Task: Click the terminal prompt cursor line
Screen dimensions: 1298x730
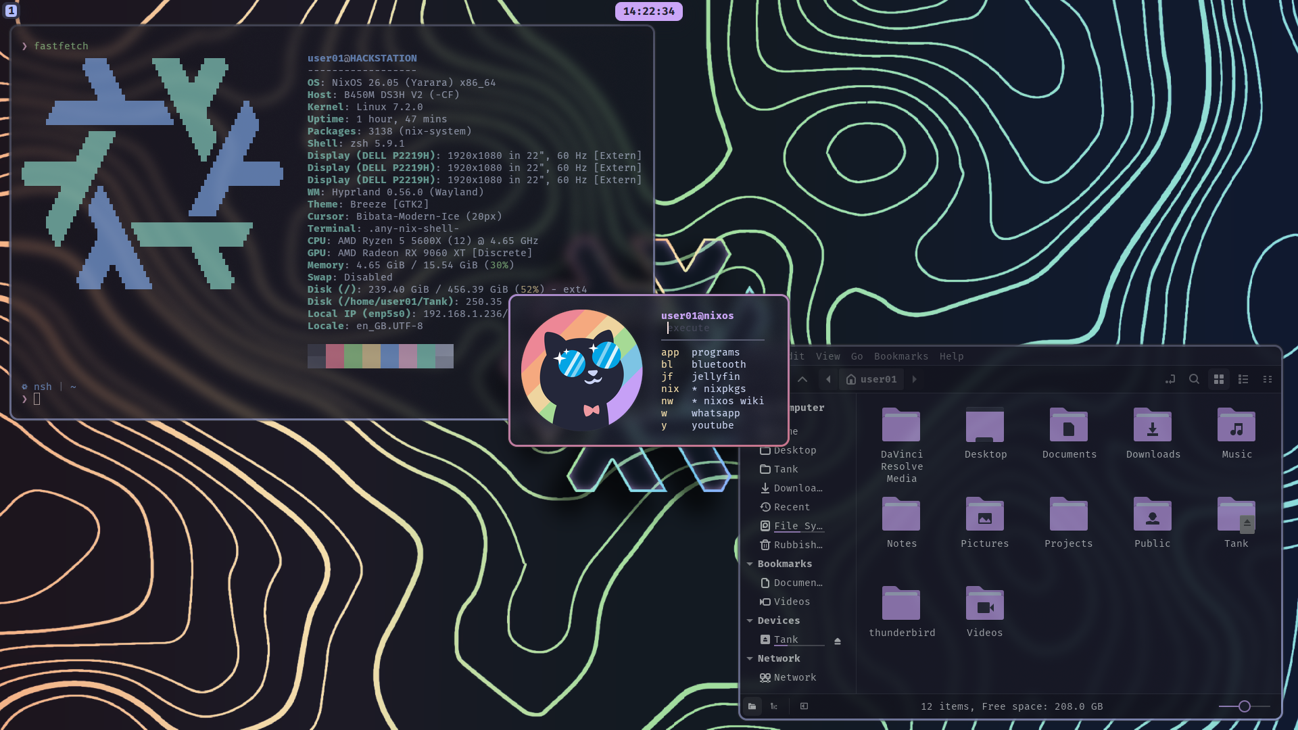Action: (37, 399)
